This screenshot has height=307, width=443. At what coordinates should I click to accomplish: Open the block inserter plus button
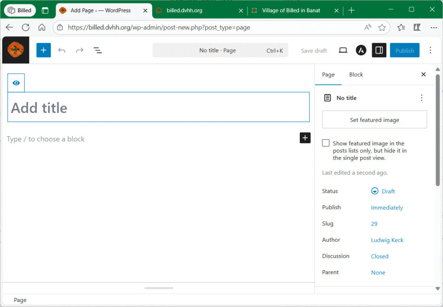[43, 51]
